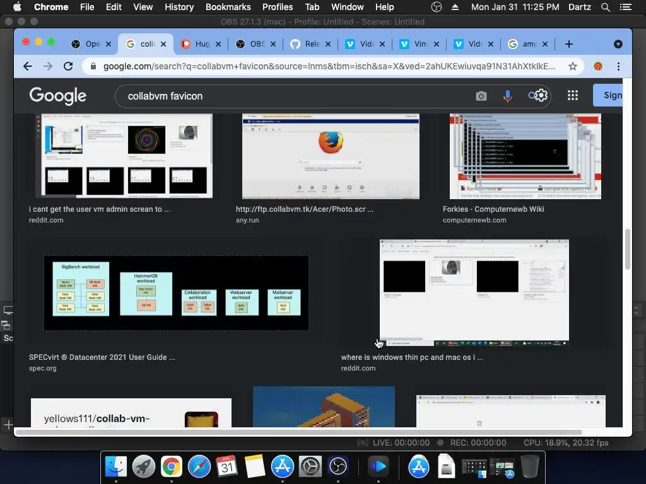The width and height of the screenshot is (646, 484).
Task: Open the File menu
Action: [x=87, y=7]
